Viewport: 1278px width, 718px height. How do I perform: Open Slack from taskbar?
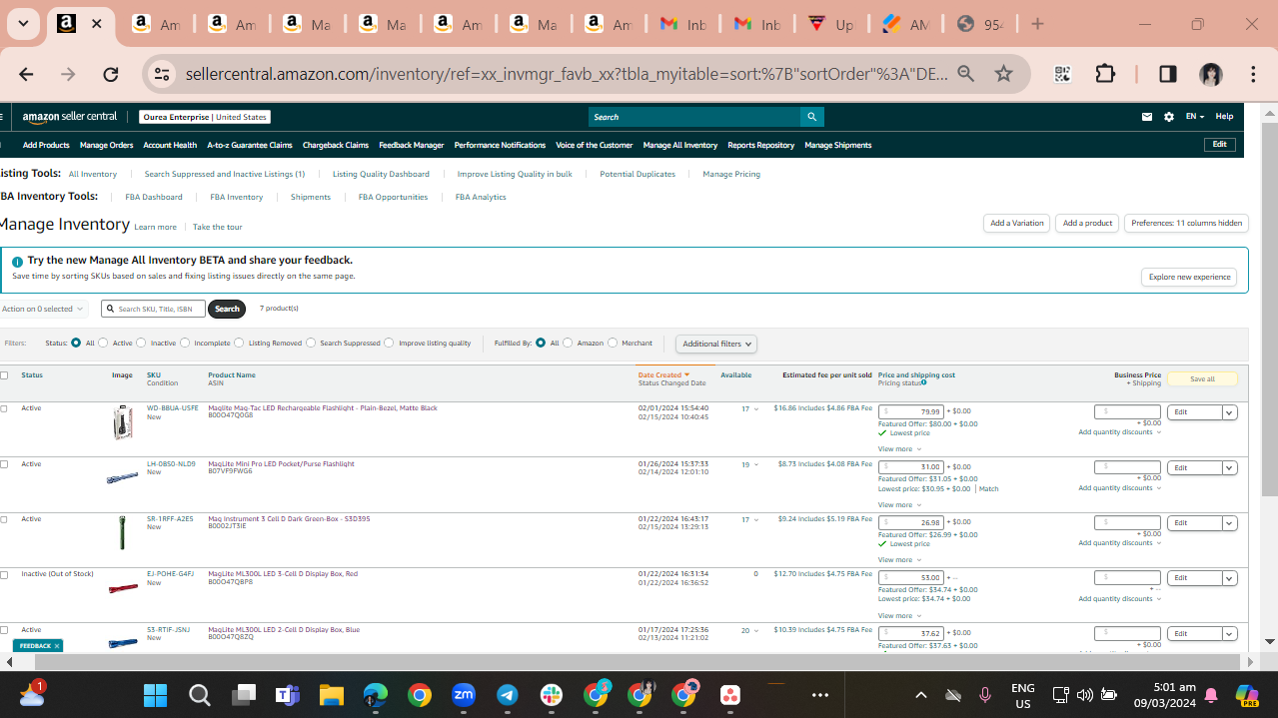552,695
